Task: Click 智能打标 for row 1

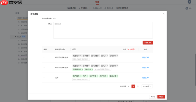Action: click(x=145, y=58)
